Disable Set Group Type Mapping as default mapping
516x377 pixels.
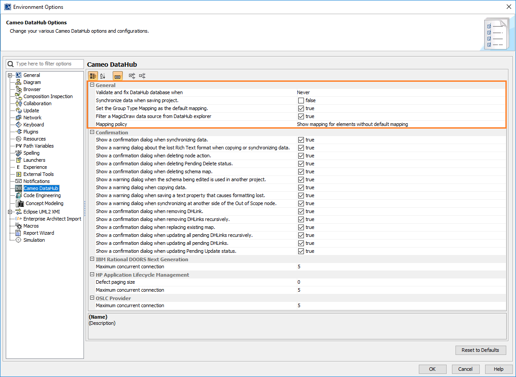tap(301, 108)
